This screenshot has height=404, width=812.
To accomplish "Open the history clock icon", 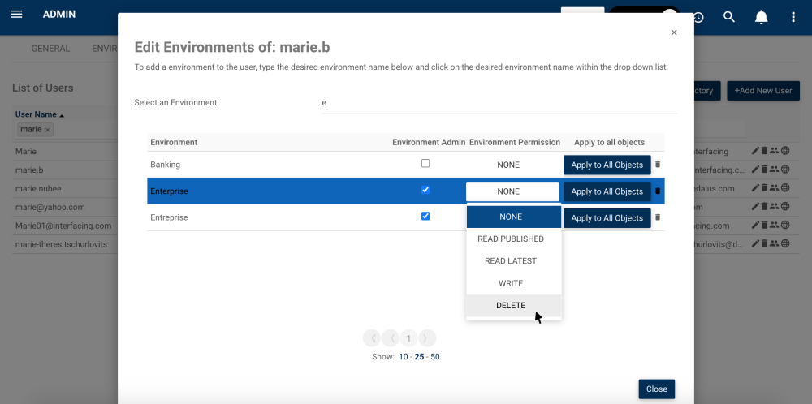I will pyautogui.click(x=698, y=17).
